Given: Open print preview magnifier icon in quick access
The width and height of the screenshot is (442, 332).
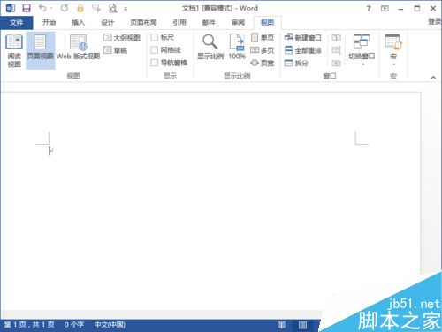Looking at the screenshot, I should point(113,8).
